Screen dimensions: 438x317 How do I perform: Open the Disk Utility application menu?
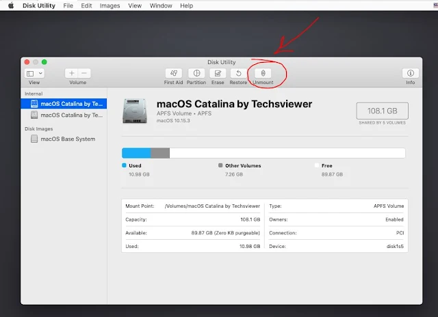point(39,5)
